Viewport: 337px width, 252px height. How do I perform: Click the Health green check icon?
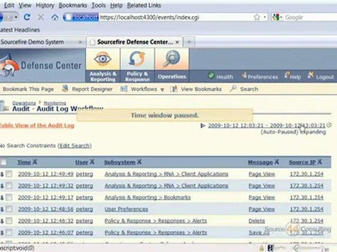pos(211,76)
